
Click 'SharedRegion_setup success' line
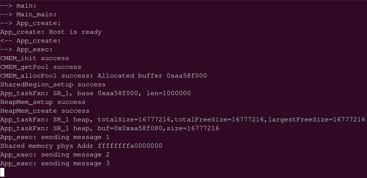pos(53,85)
